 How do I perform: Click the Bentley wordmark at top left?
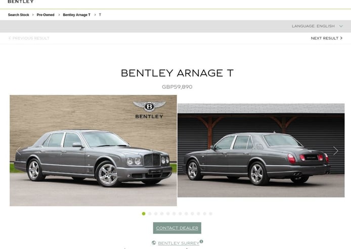coord(21,2)
